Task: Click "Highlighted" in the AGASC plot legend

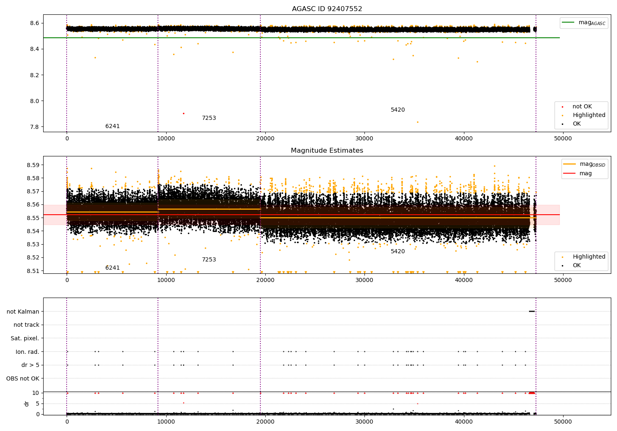Action: (589, 115)
